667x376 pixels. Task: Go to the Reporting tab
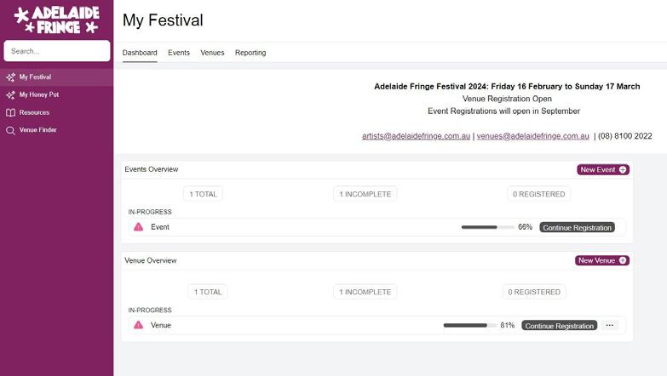point(250,53)
